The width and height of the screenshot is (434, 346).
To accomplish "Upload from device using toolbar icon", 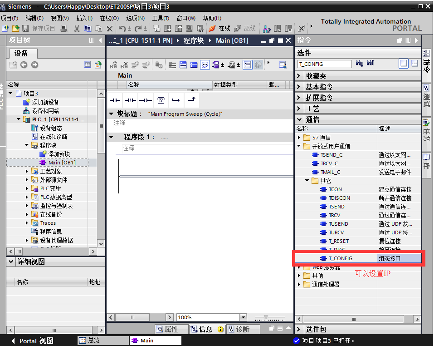I will click(179, 28).
